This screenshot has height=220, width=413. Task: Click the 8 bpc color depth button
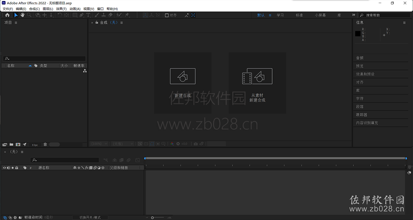tap(35, 145)
